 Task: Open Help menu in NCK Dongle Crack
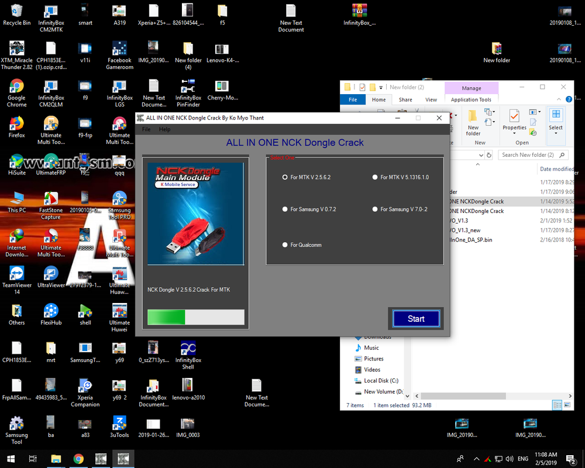point(164,129)
